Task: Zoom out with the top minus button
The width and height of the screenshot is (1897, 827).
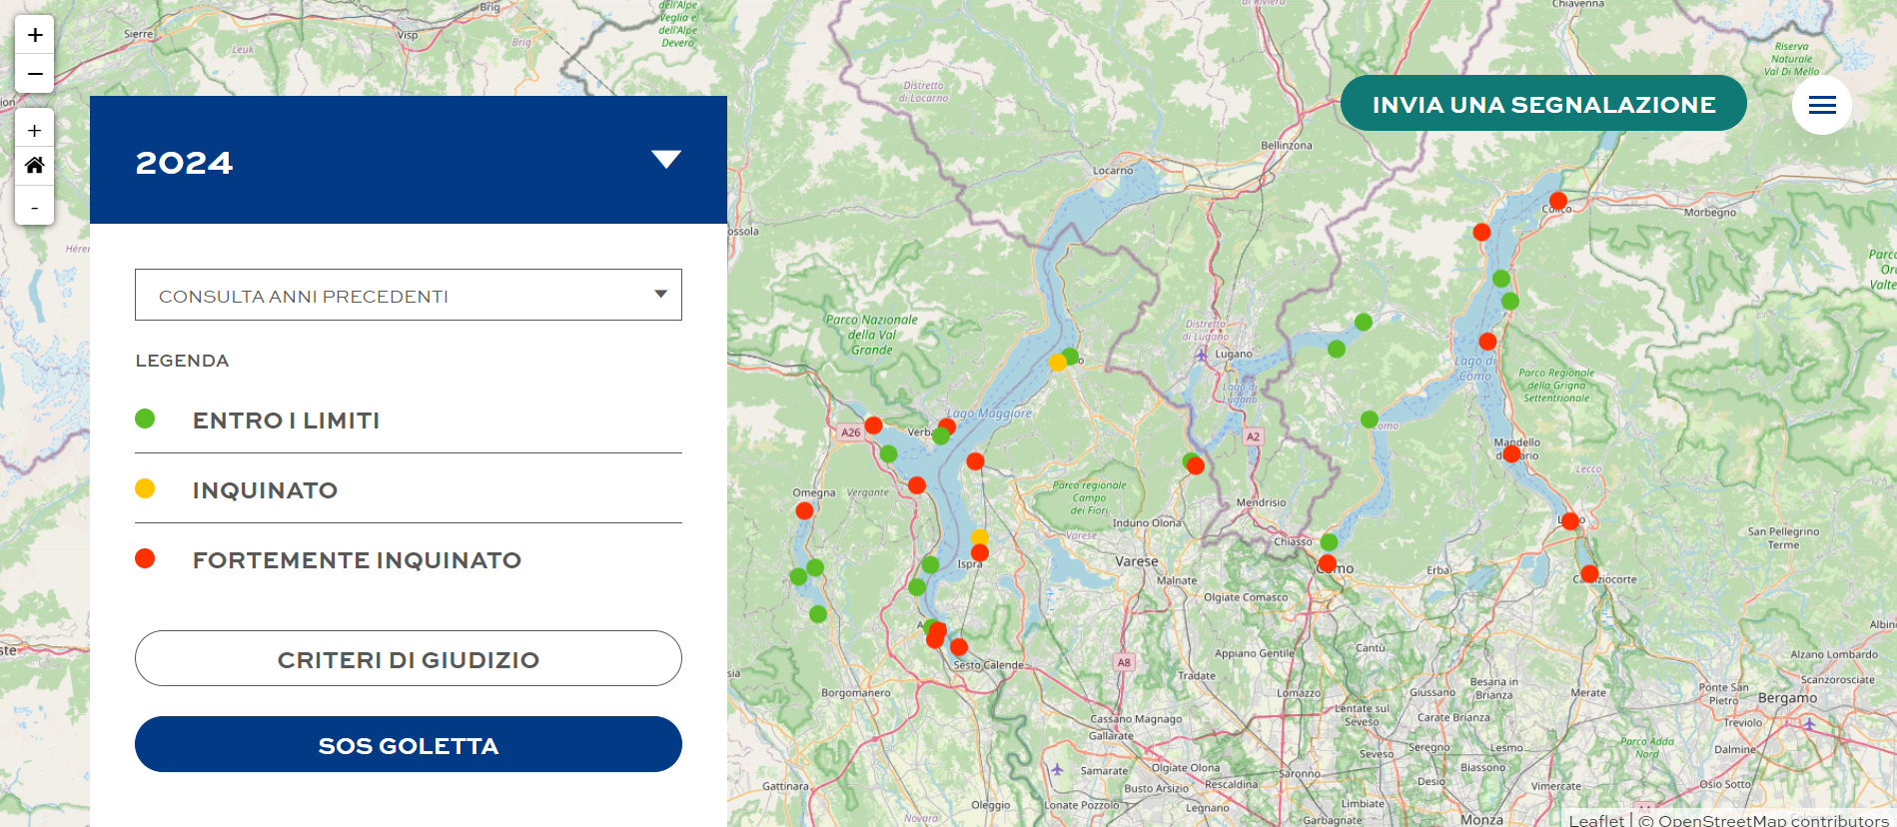Action: (35, 74)
